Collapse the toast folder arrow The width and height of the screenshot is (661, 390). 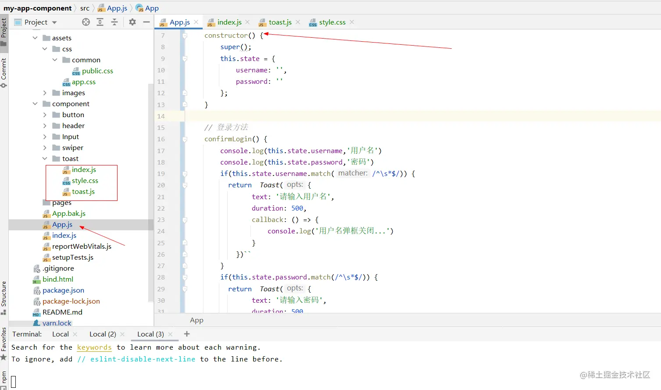(x=45, y=158)
